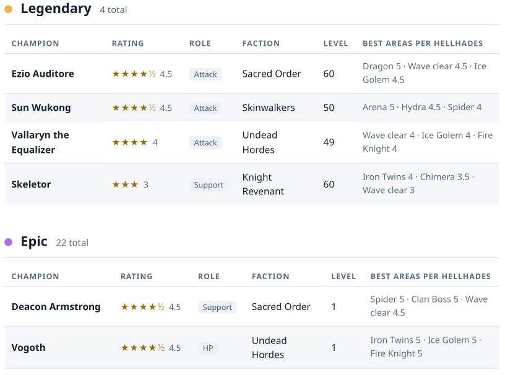Click Sacred Order faction in Ezio Auditore row
Viewport: 505px width, 375px height.
(x=272, y=74)
